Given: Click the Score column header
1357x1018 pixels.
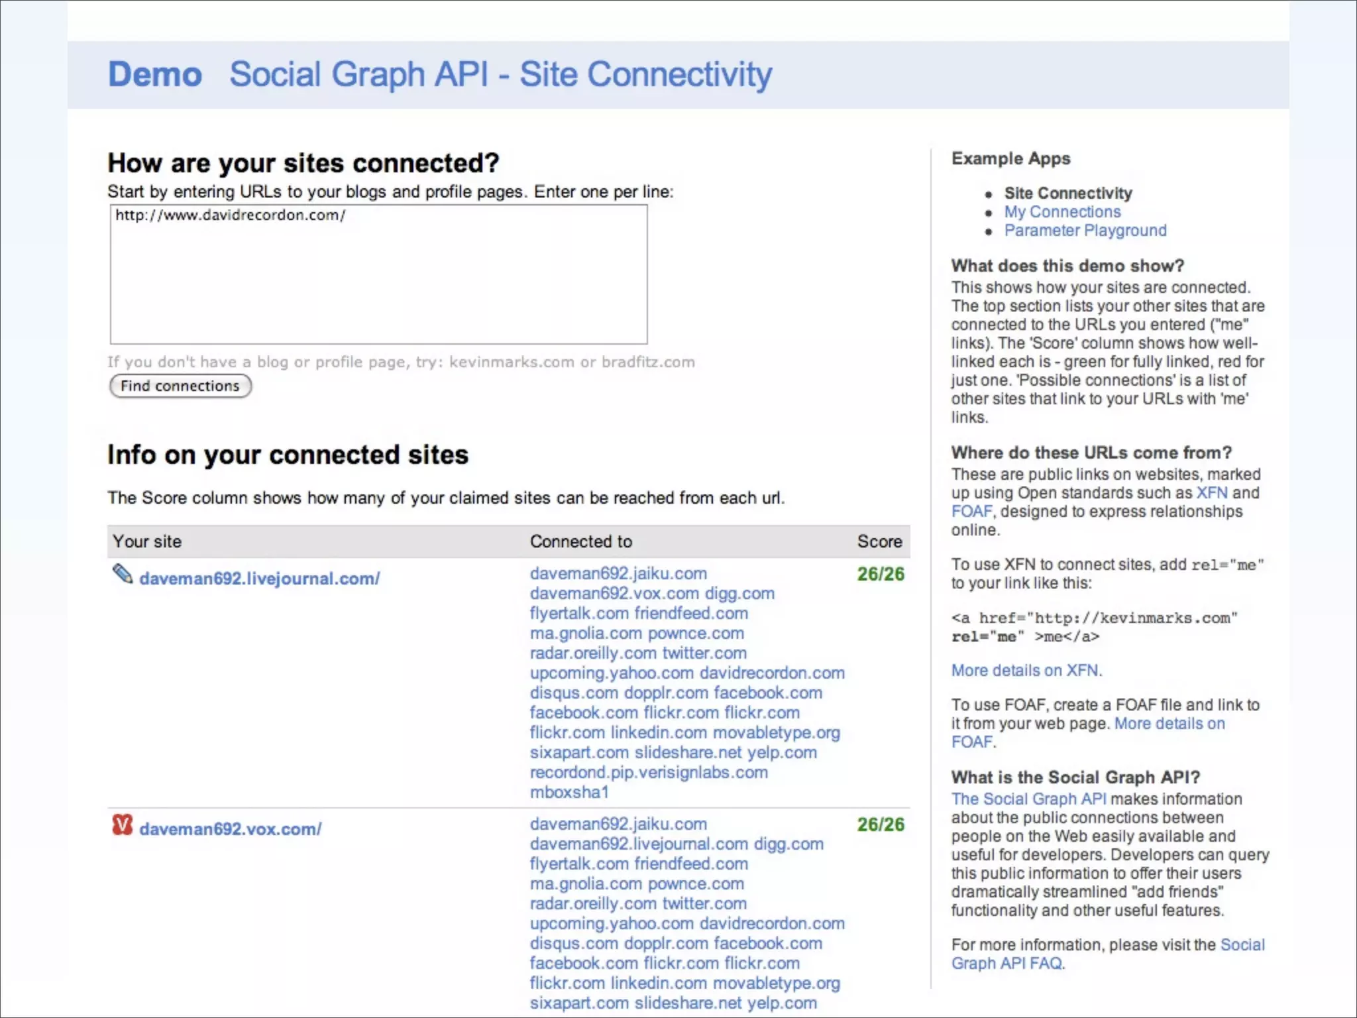Looking at the screenshot, I should click(879, 541).
